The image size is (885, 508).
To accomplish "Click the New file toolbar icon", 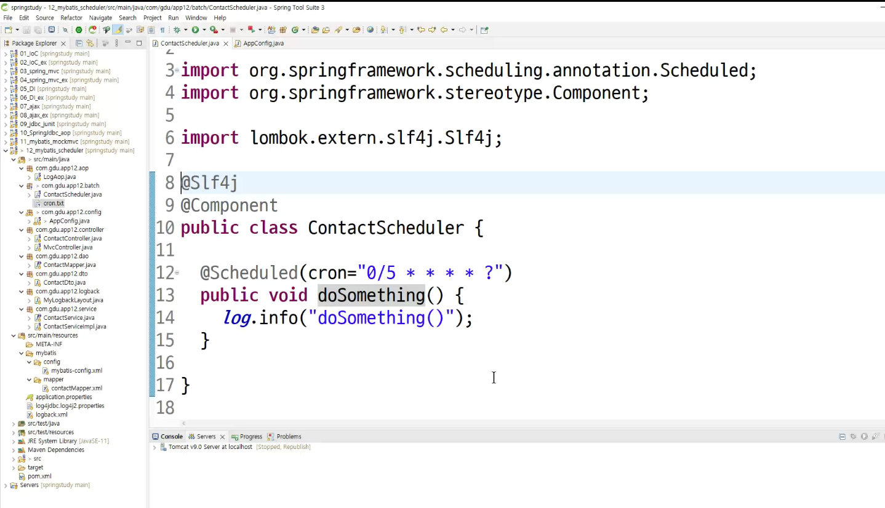I will [x=7, y=30].
